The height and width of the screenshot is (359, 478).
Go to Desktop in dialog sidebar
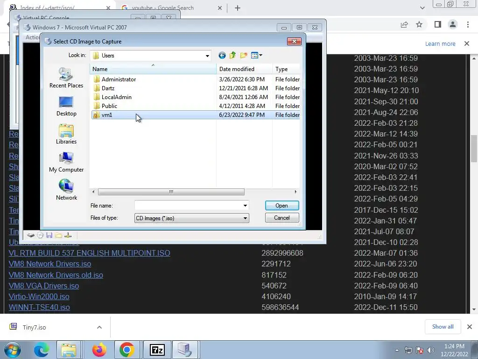66,106
